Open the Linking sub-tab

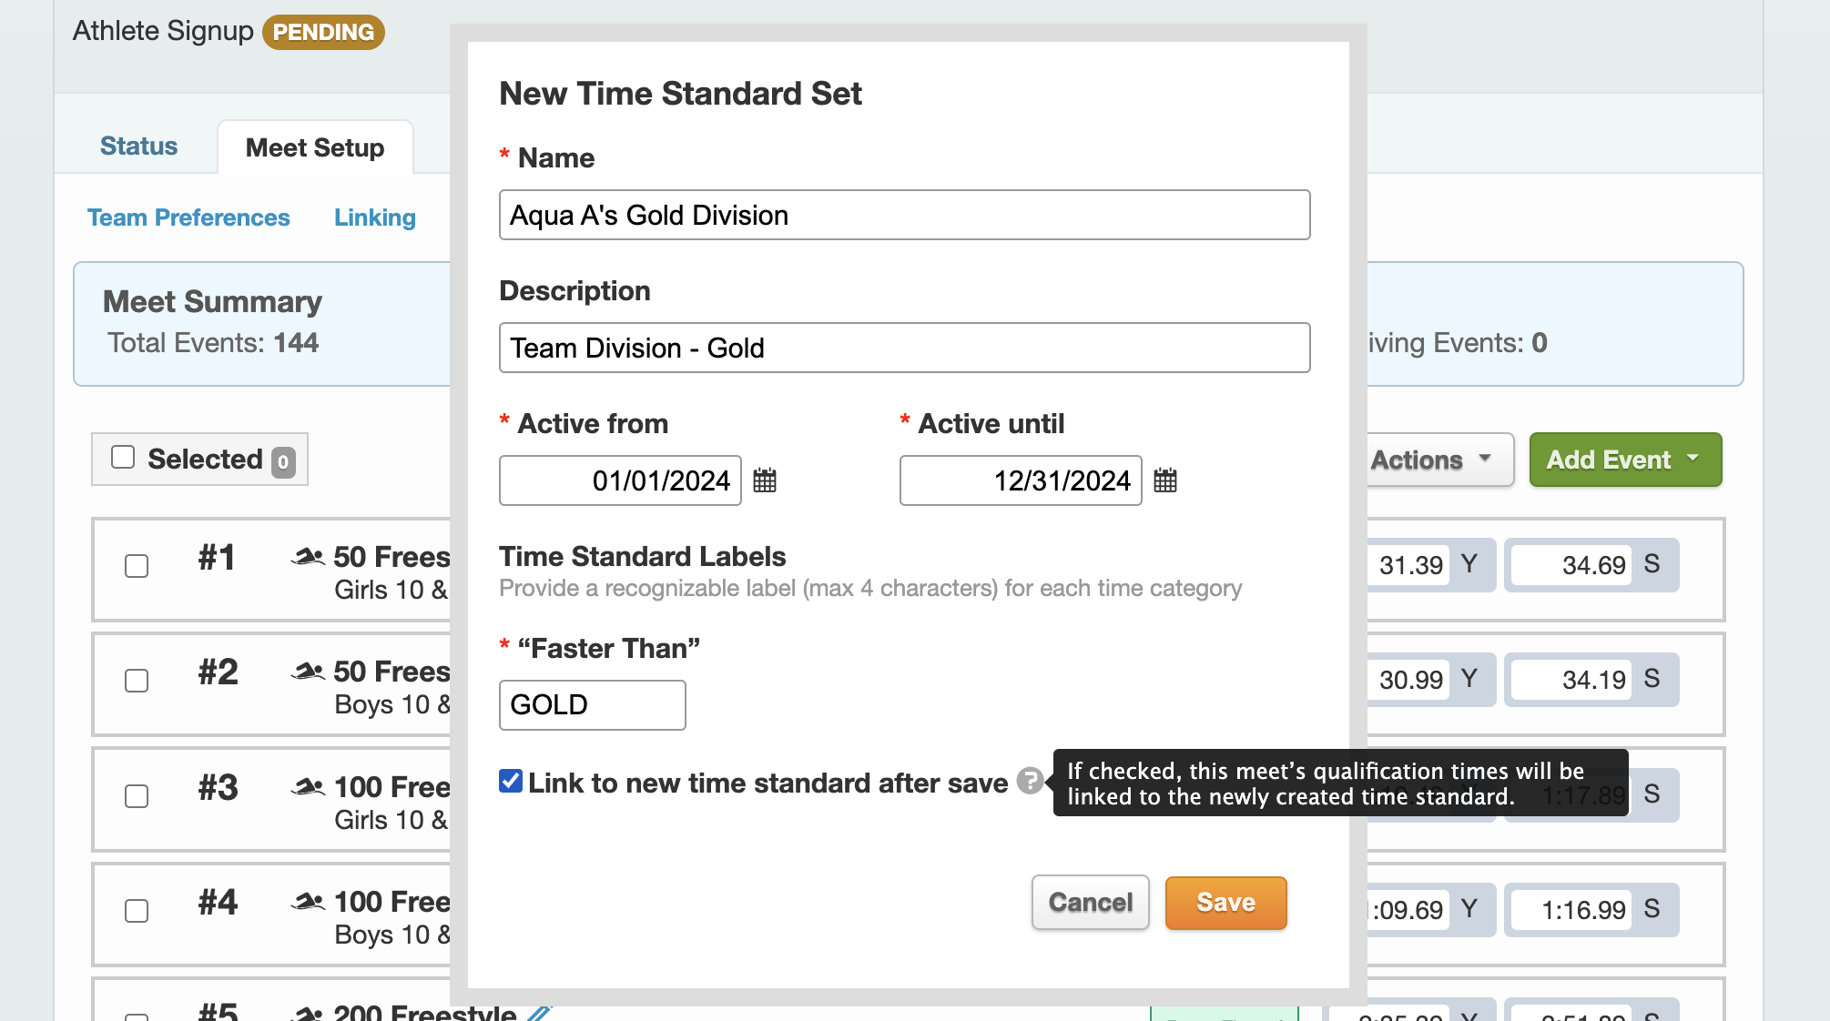point(375,217)
